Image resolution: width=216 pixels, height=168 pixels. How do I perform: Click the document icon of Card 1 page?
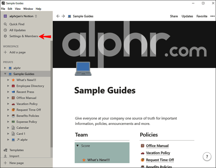(13, 134)
